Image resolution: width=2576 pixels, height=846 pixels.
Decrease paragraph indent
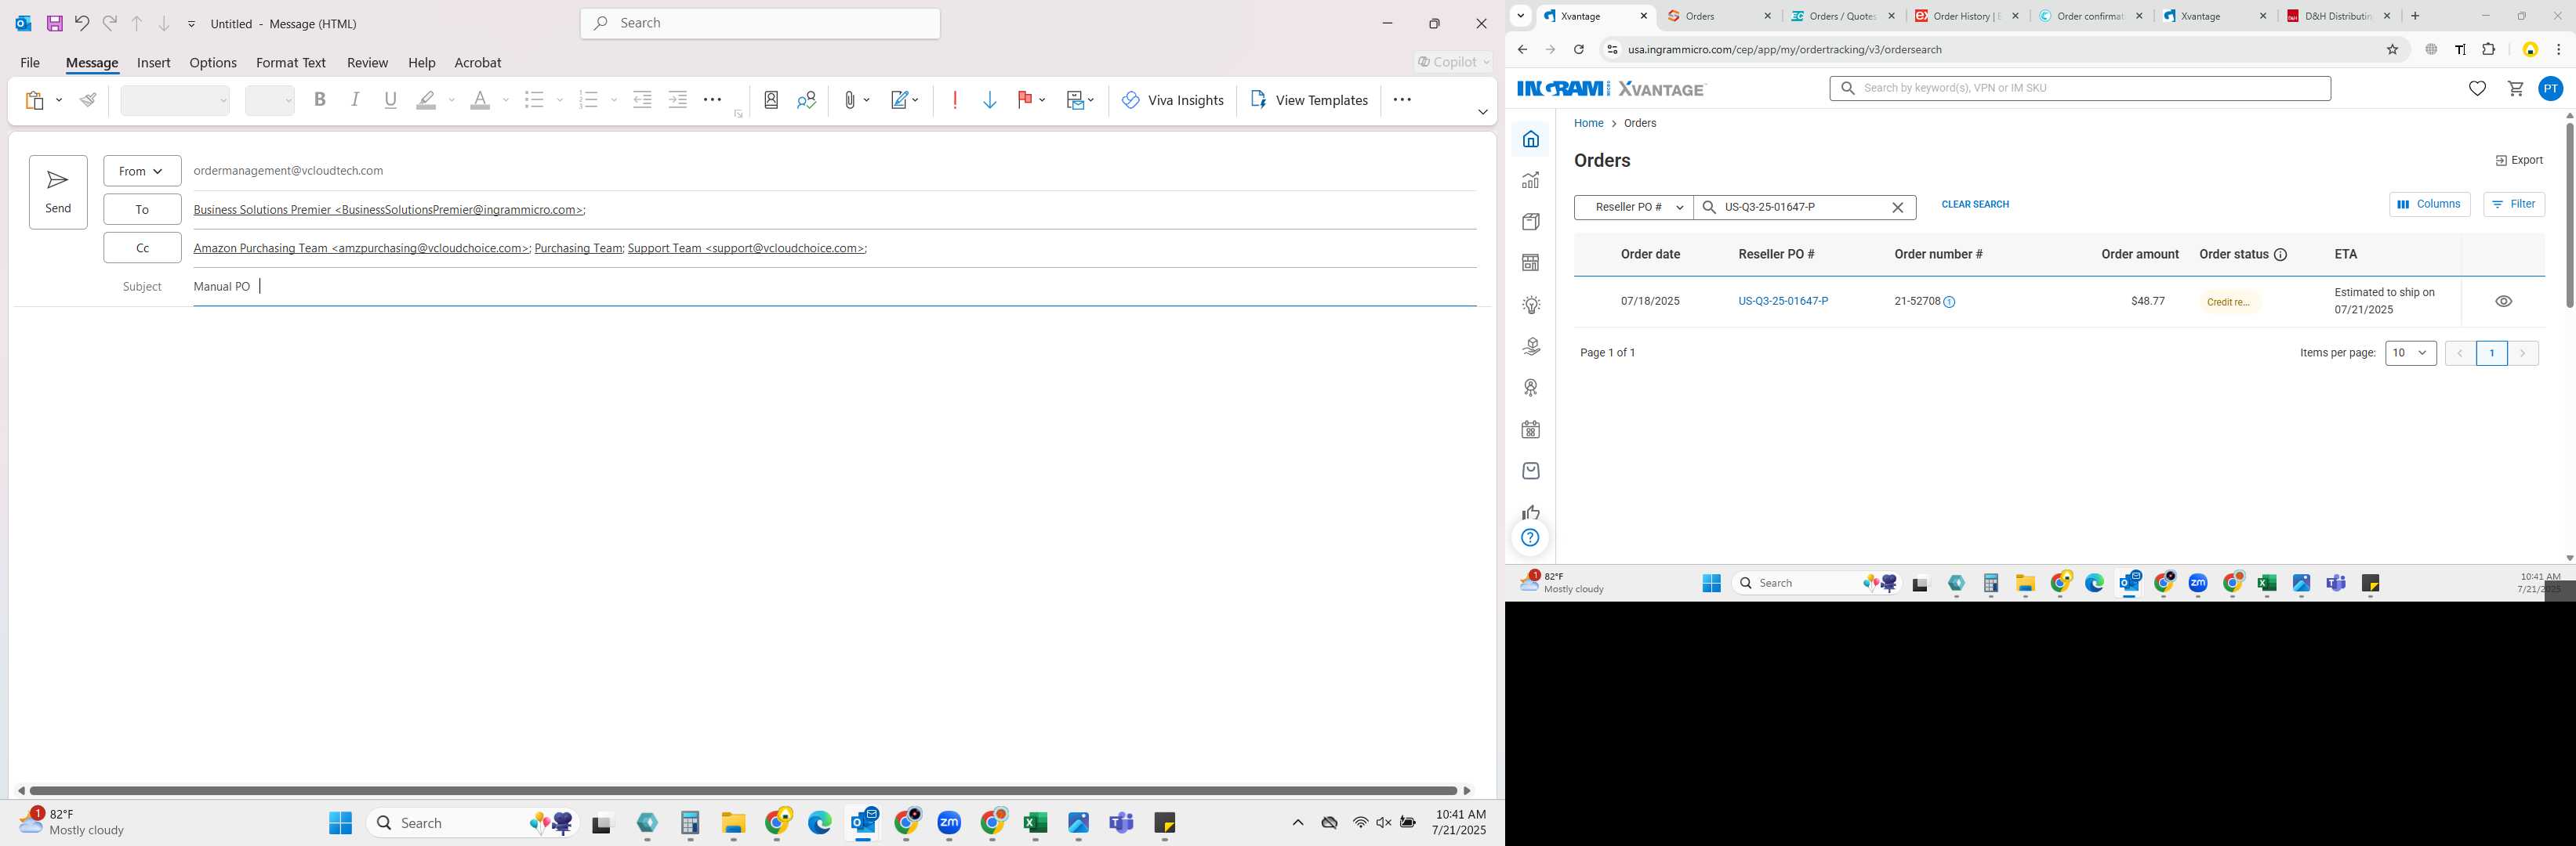pos(643,100)
